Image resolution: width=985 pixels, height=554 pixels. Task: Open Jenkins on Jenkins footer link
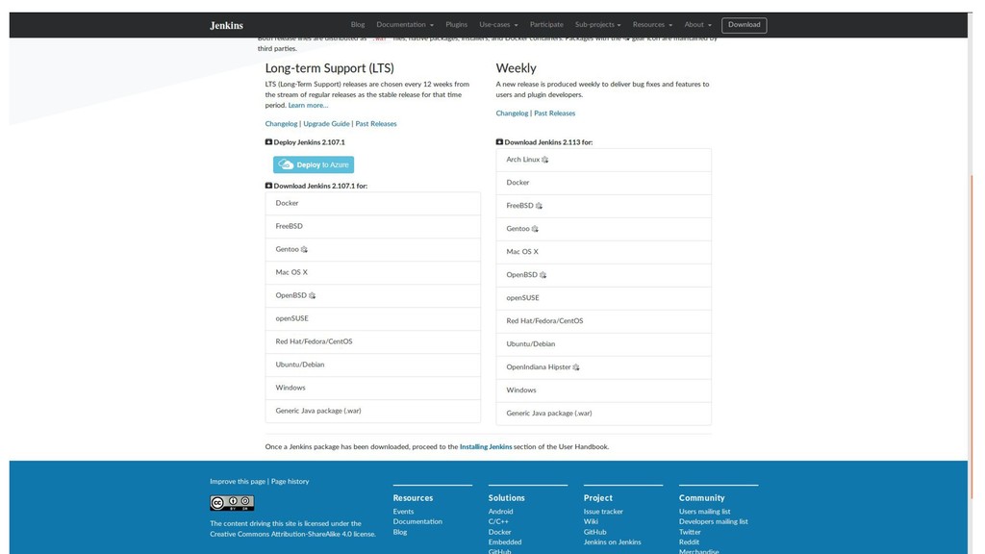[612, 542]
